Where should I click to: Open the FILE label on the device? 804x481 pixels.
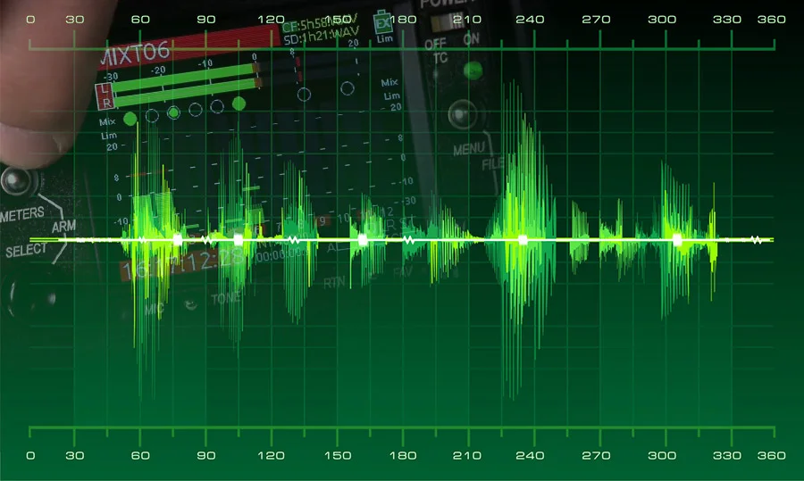(492, 164)
